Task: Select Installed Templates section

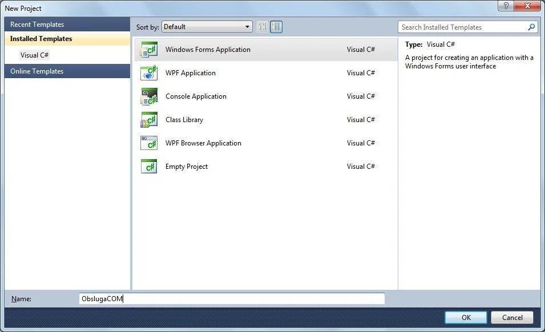Action: [41, 39]
